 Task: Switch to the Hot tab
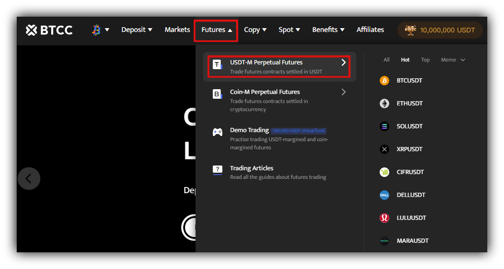point(405,60)
